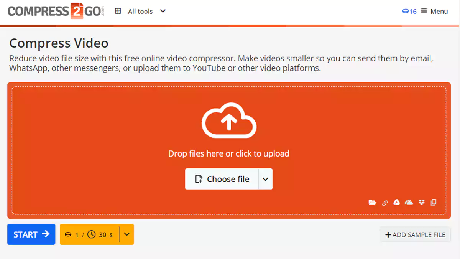Open the dropdown arrow on yellow credits button
This screenshot has height=259, width=460.
click(x=127, y=234)
